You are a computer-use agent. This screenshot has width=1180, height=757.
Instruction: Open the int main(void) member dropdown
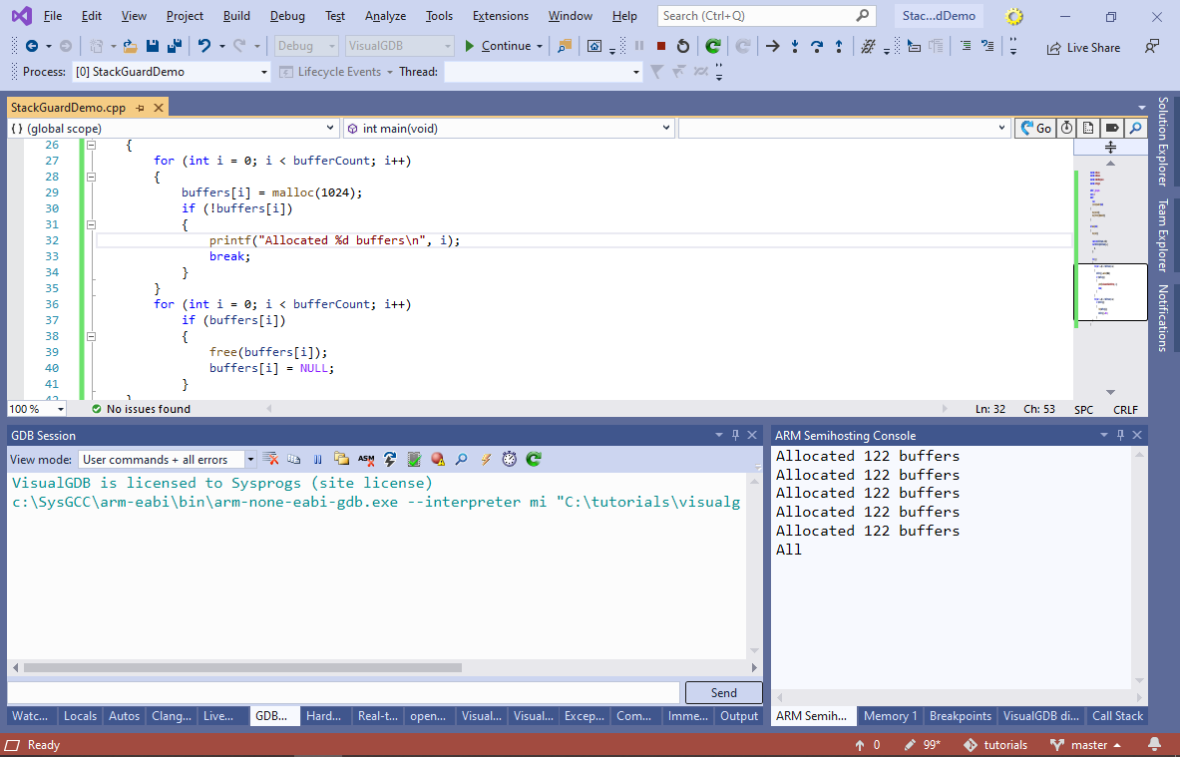(x=666, y=129)
